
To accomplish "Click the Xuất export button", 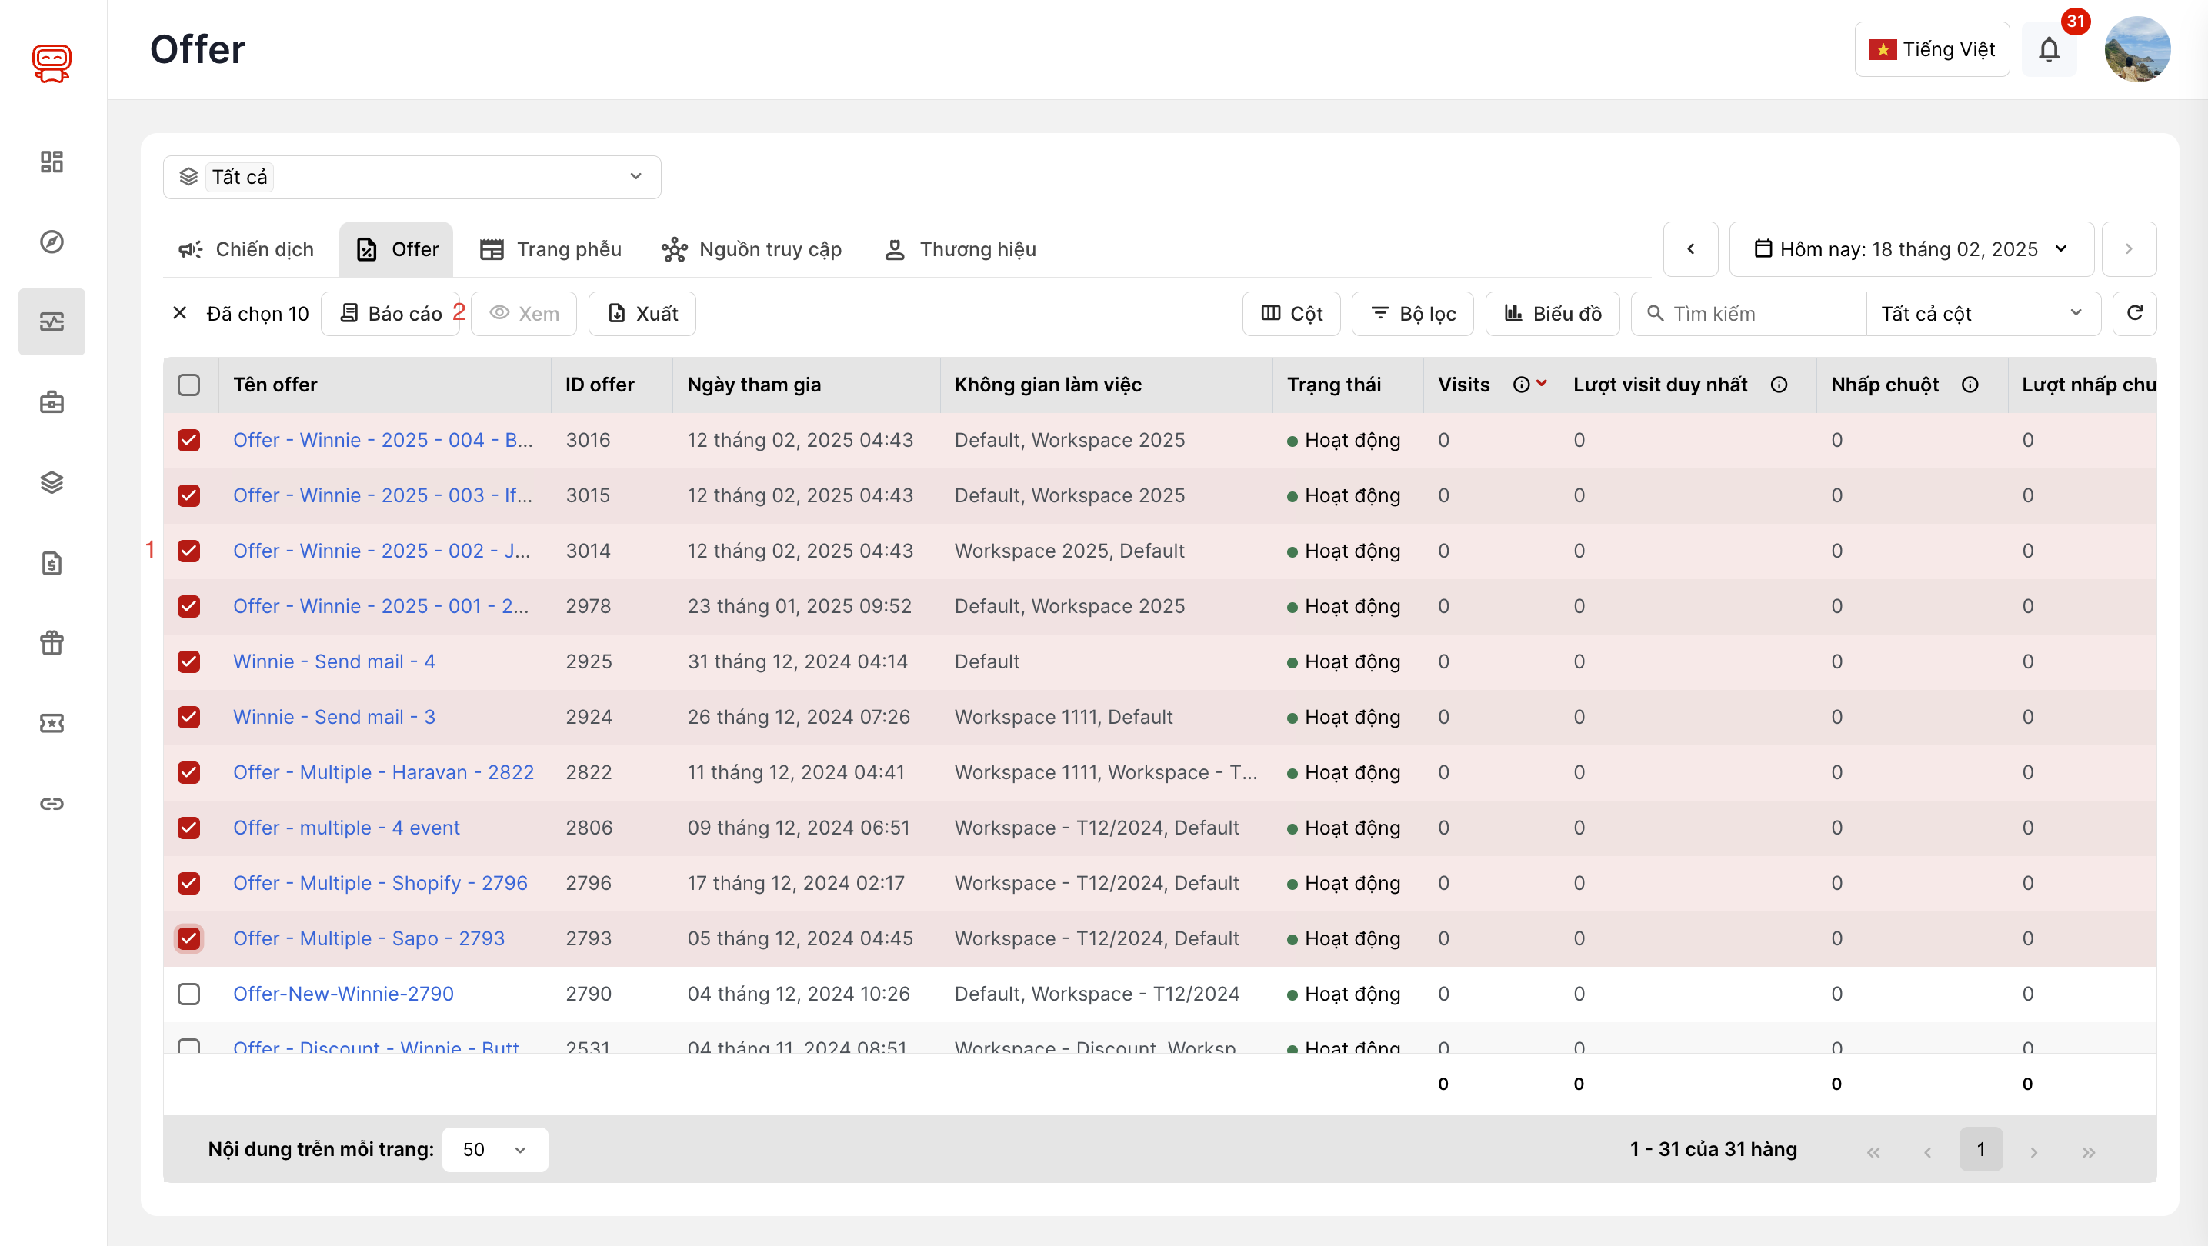I will tap(642, 314).
